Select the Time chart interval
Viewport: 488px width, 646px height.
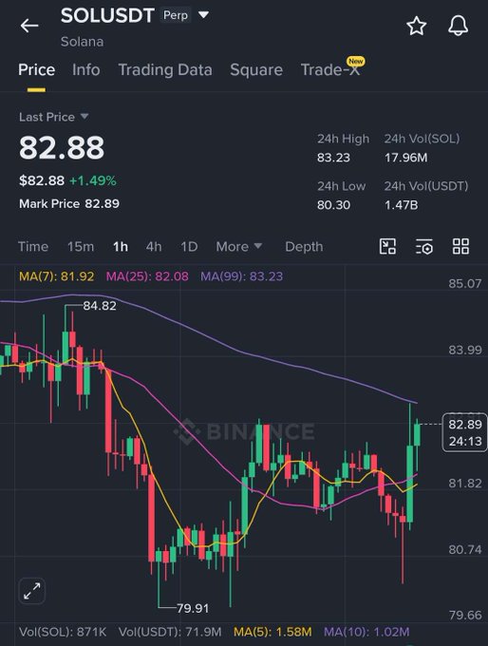33,246
